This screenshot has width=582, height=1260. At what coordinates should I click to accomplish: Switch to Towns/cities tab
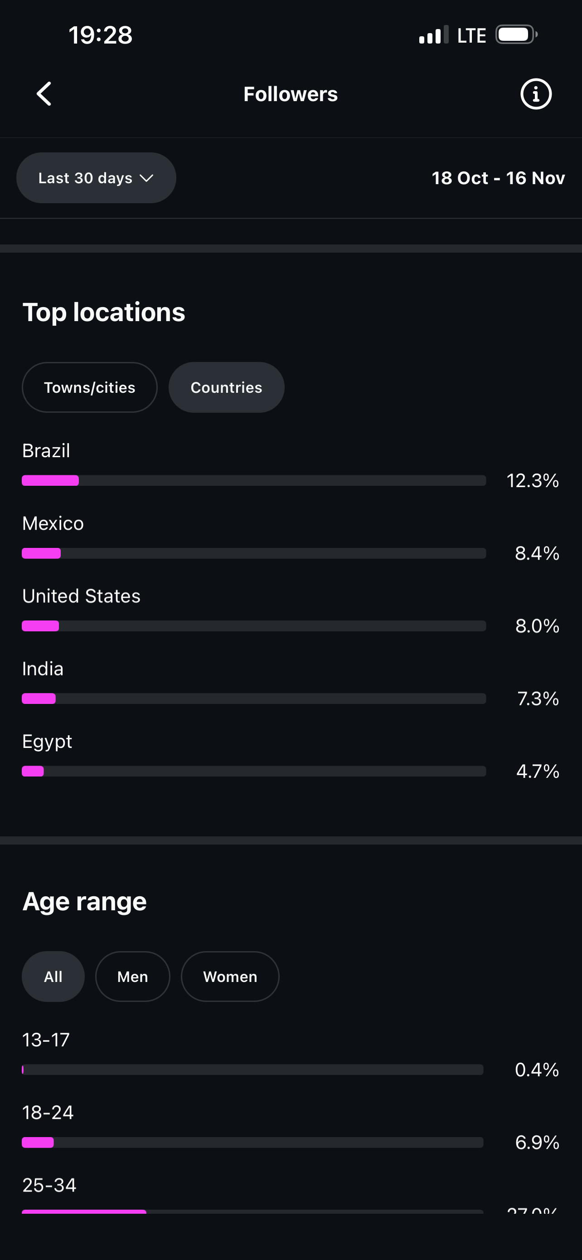[x=90, y=387]
